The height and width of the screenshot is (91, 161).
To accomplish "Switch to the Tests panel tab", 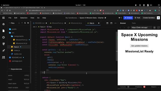I will click(x=134, y=23).
